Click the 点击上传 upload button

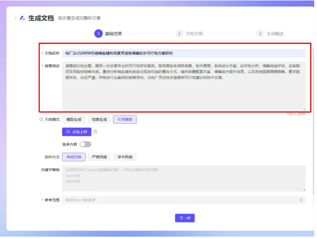(x=77, y=132)
